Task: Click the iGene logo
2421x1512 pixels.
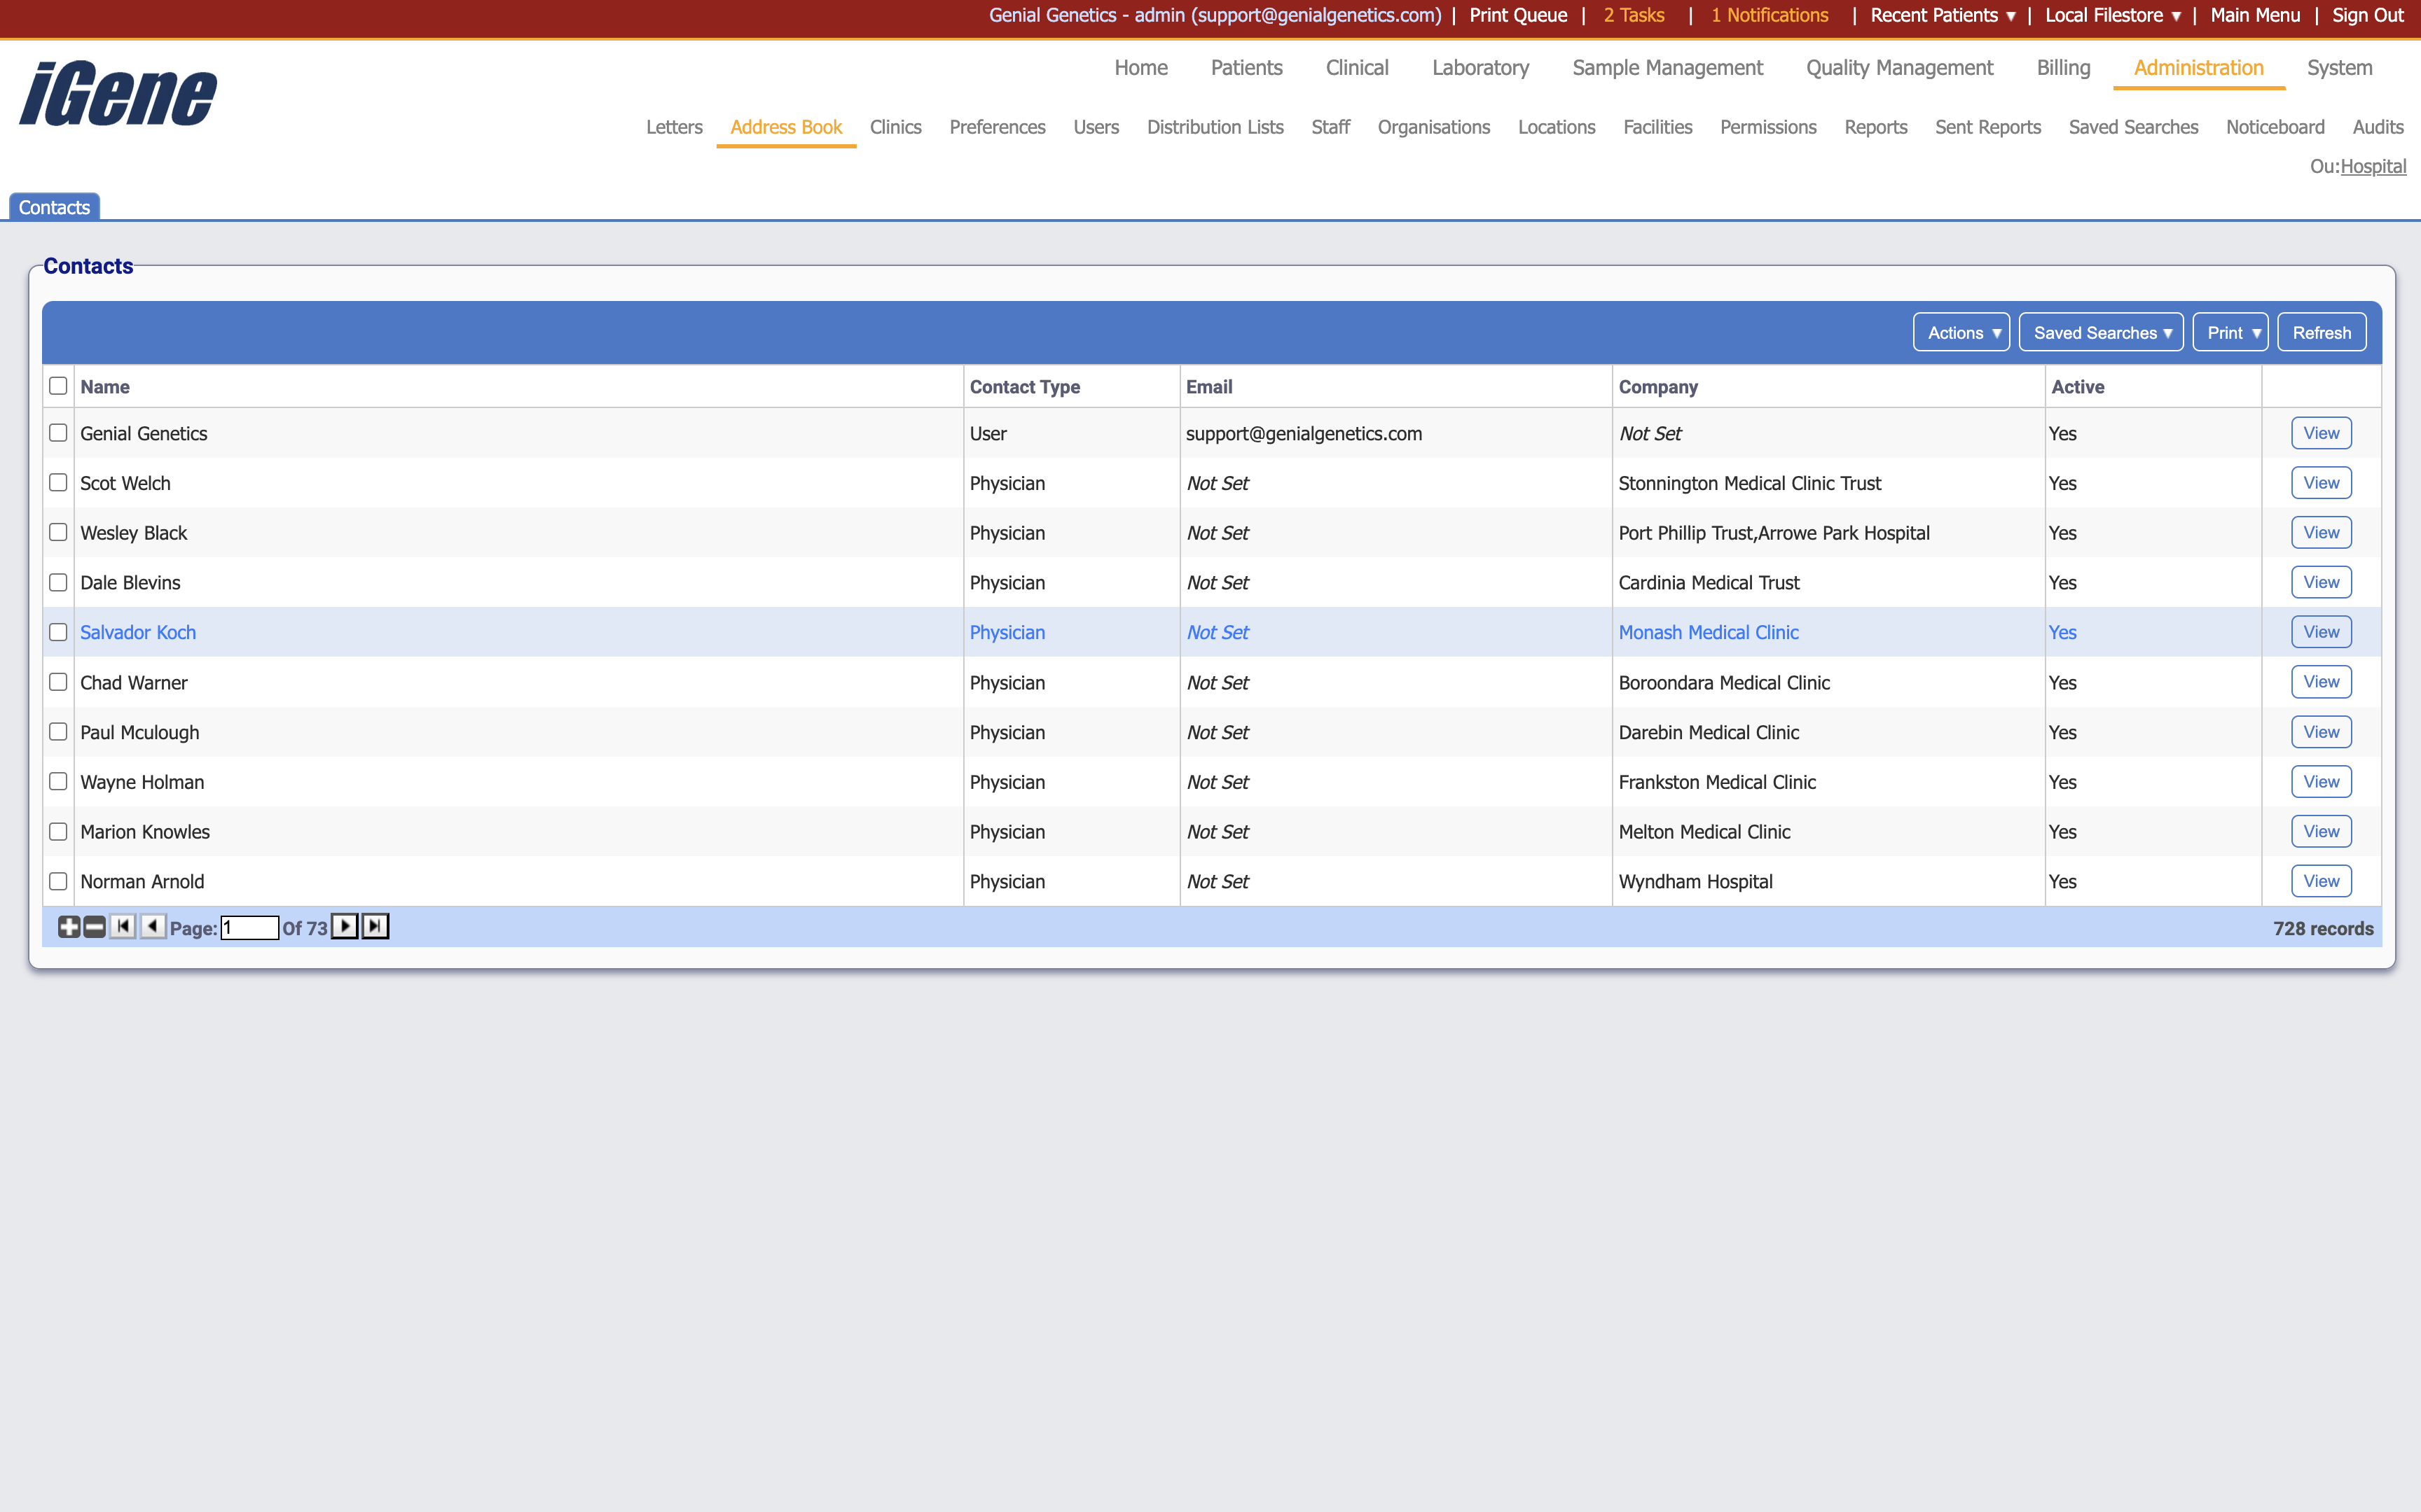Action: click(x=117, y=93)
